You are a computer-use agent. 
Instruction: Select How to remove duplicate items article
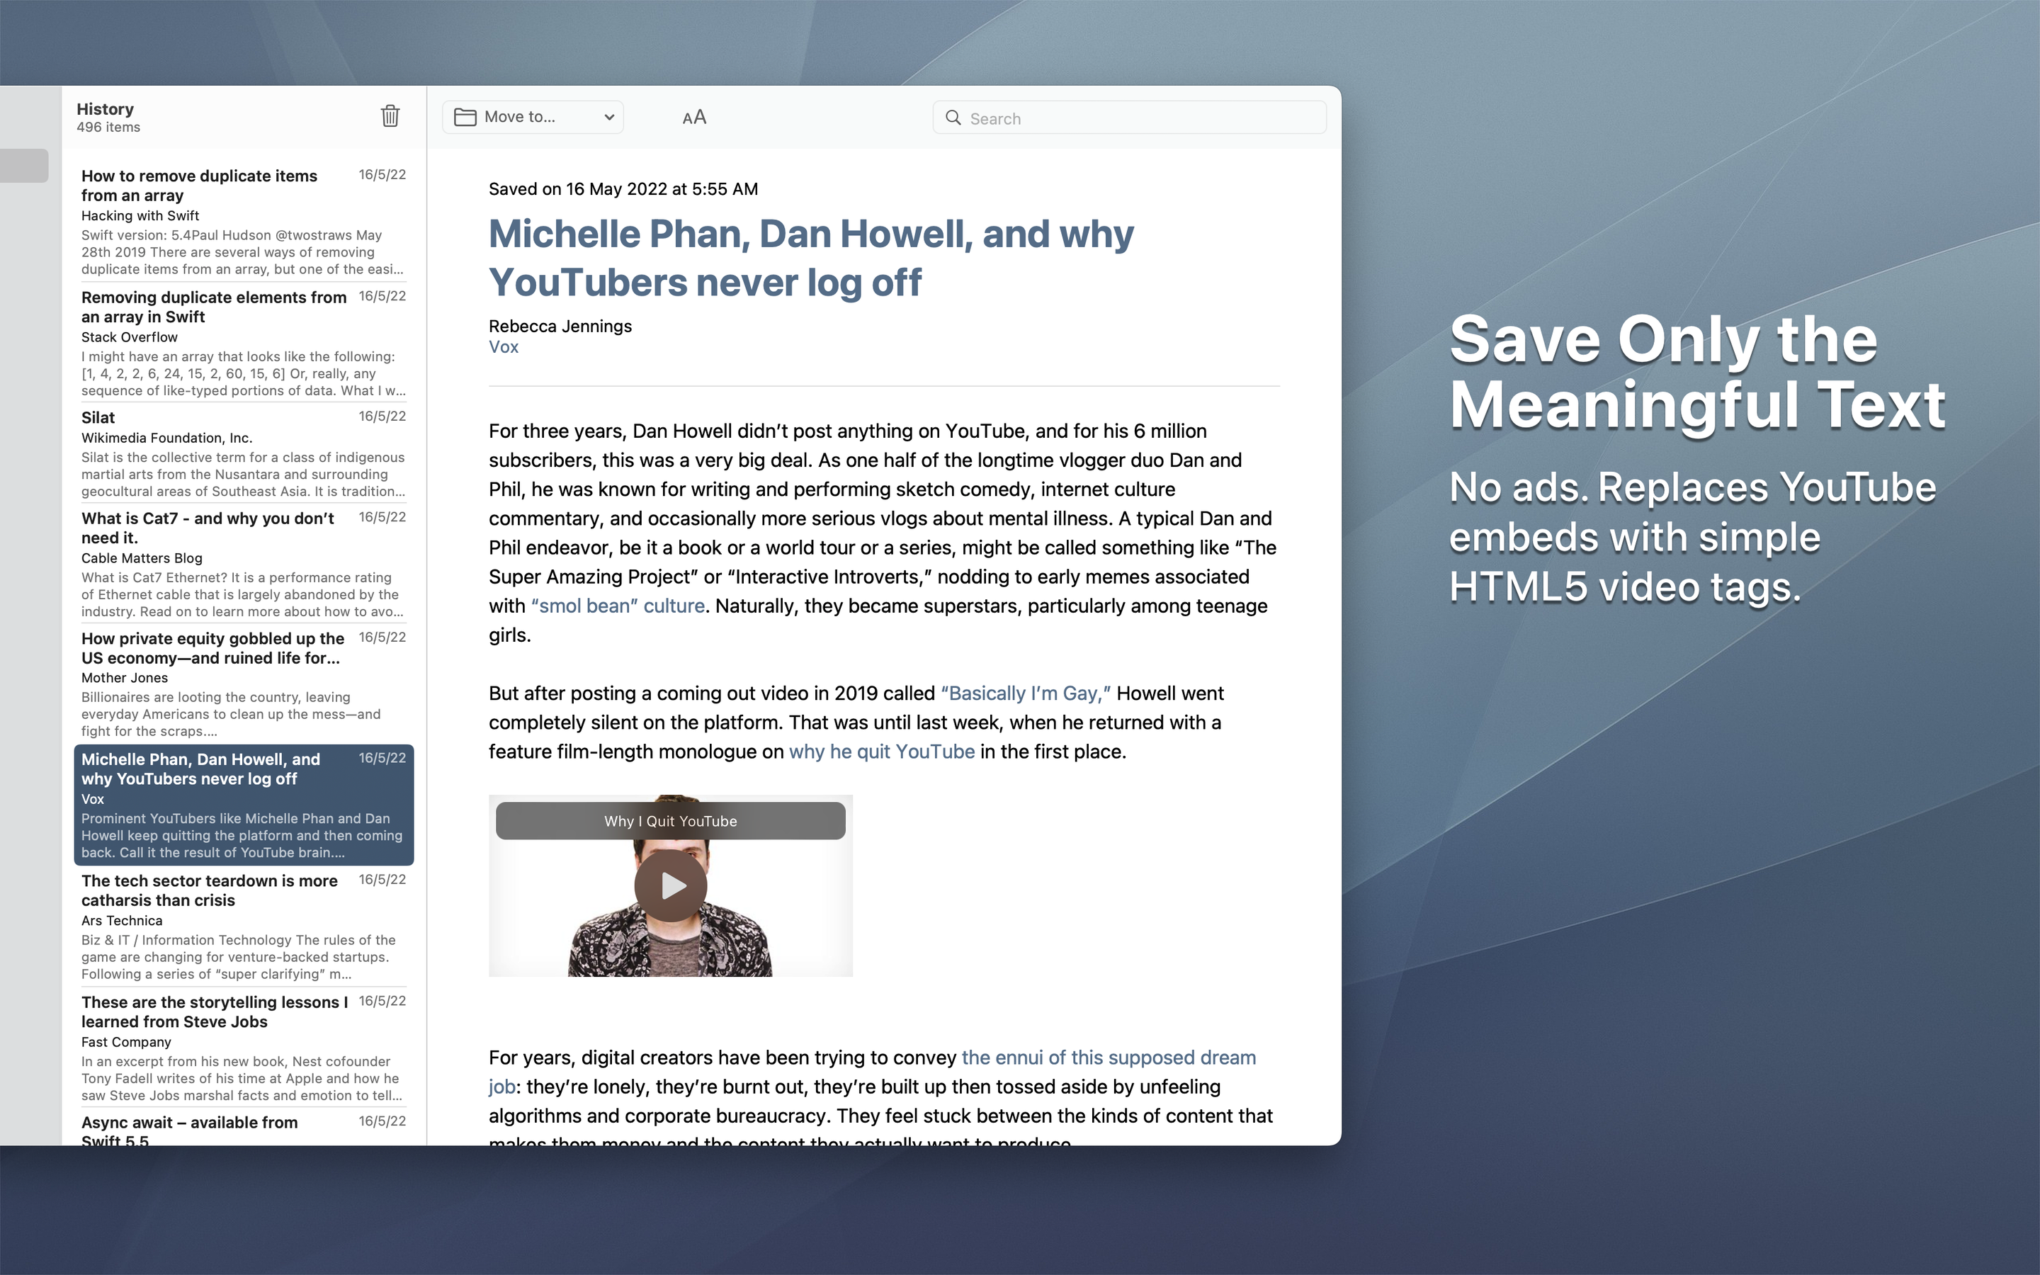click(x=244, y=222)
